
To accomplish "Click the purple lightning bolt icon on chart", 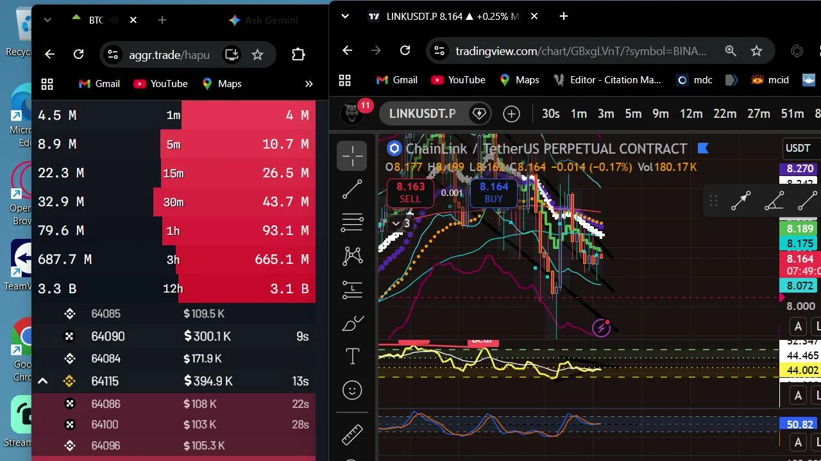I will click(x=601, y=328).
